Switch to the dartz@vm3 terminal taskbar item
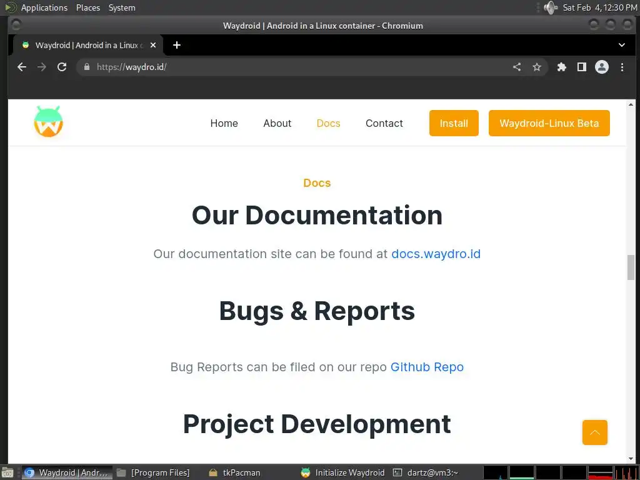This screenshot has width=640, height=480. tap(426, 472)
